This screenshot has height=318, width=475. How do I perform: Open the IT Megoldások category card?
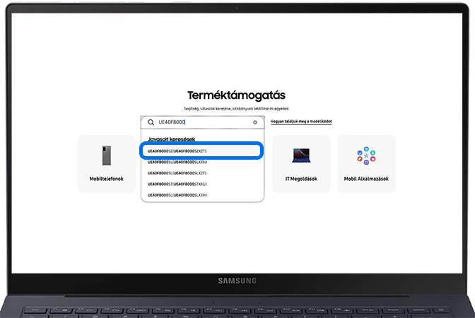pyautogui.click(x=301, y=164)
